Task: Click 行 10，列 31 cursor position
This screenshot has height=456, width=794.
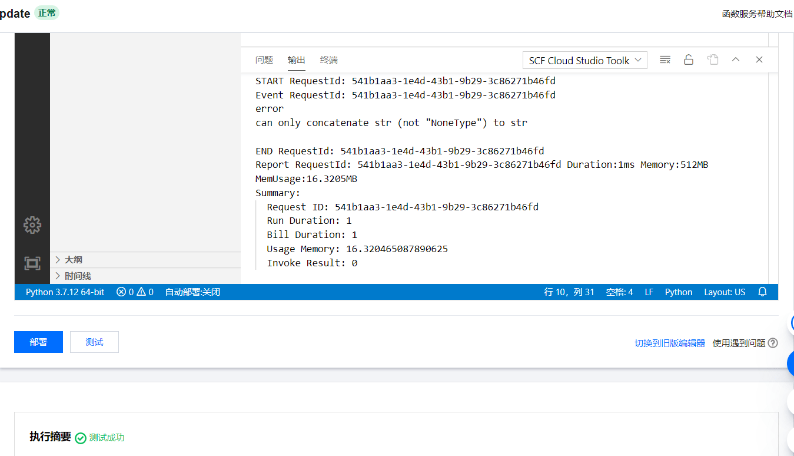Action: pyautogui.click(x=569, y=292)
